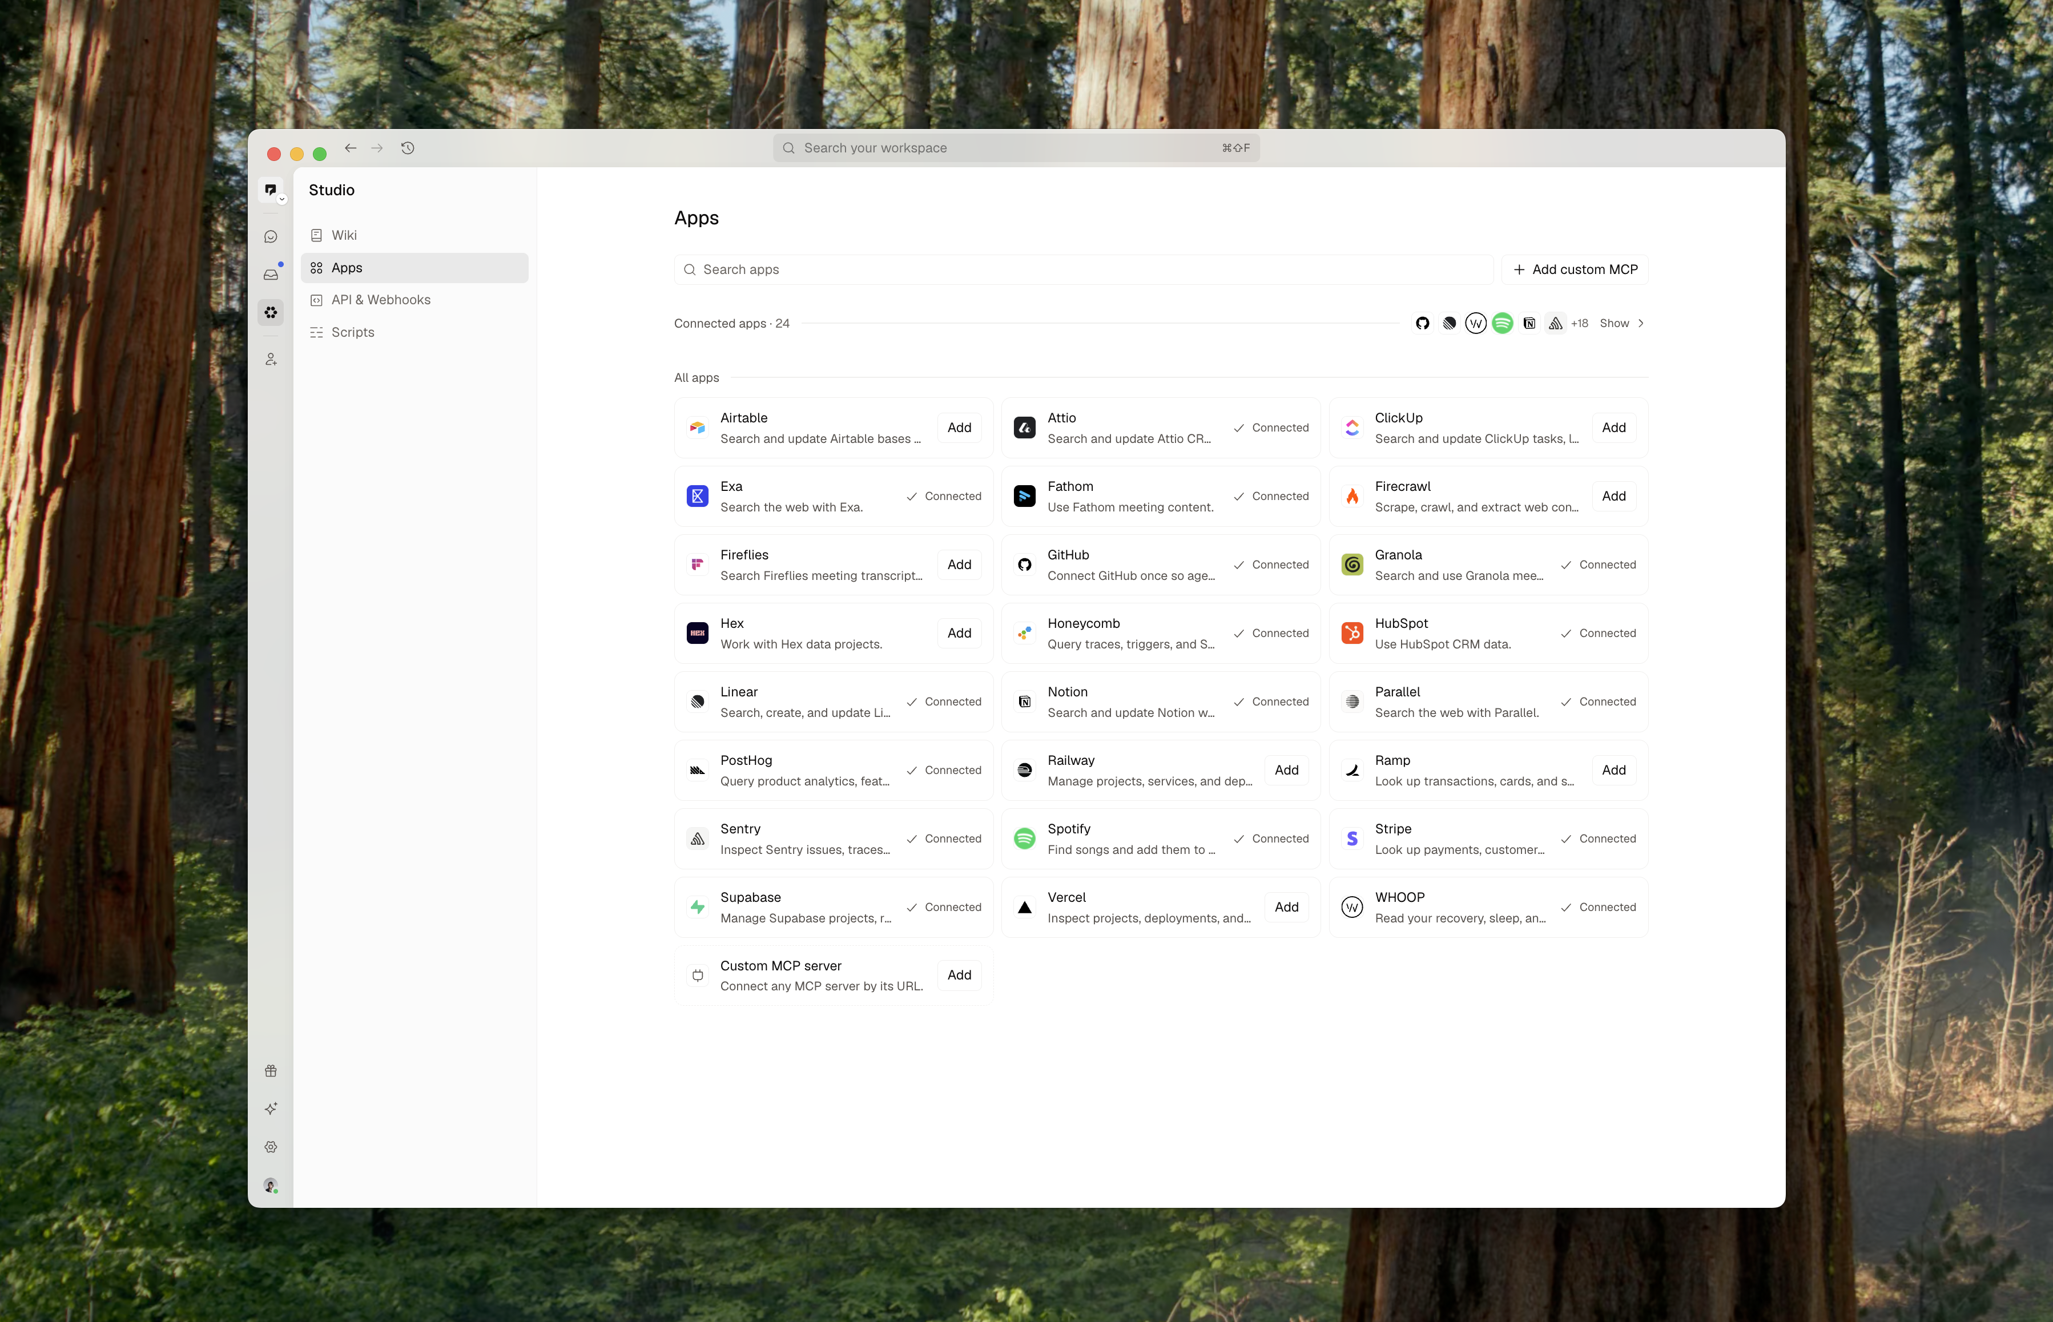This screenshot has height=1322, width=2053.
Task: Add a Custom MCP server
Action: pos(959,975)
